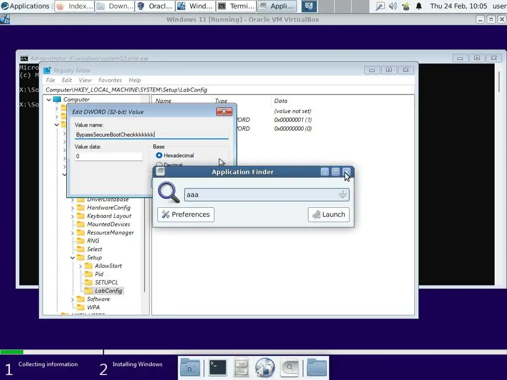Open Registry Editor Help menu
Viewport: 507px width, 380px height.
135,80
